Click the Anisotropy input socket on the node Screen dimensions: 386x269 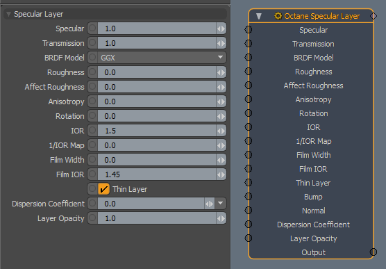coord(249,99)
